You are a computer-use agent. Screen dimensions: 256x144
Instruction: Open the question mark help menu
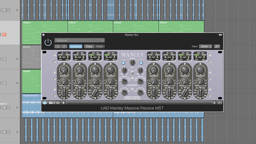pos(220,103)
